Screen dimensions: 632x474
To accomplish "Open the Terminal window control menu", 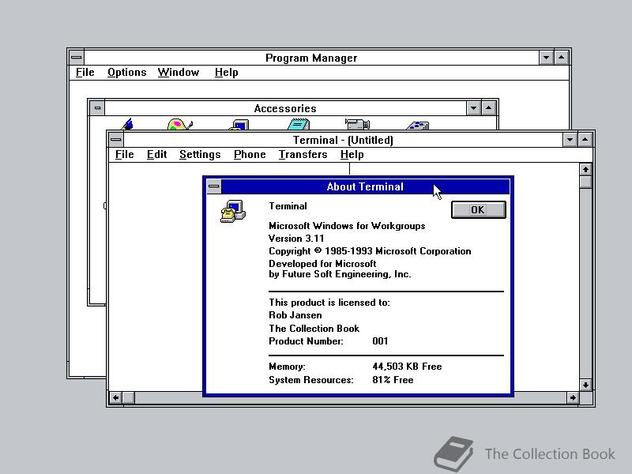I will coord(115,140).
